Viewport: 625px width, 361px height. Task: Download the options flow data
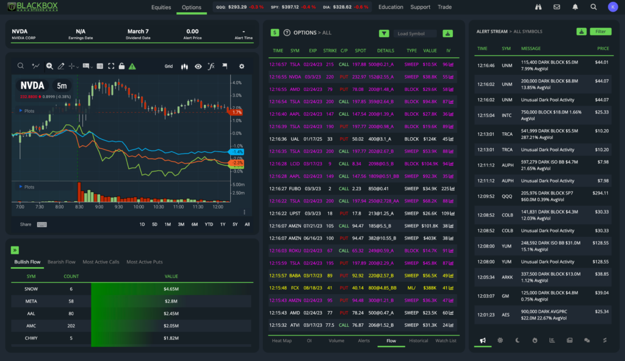(447, 34)
